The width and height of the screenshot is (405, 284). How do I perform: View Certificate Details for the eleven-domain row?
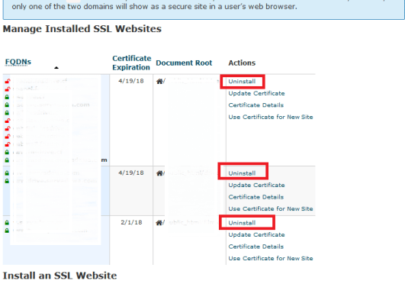point(256,105)
